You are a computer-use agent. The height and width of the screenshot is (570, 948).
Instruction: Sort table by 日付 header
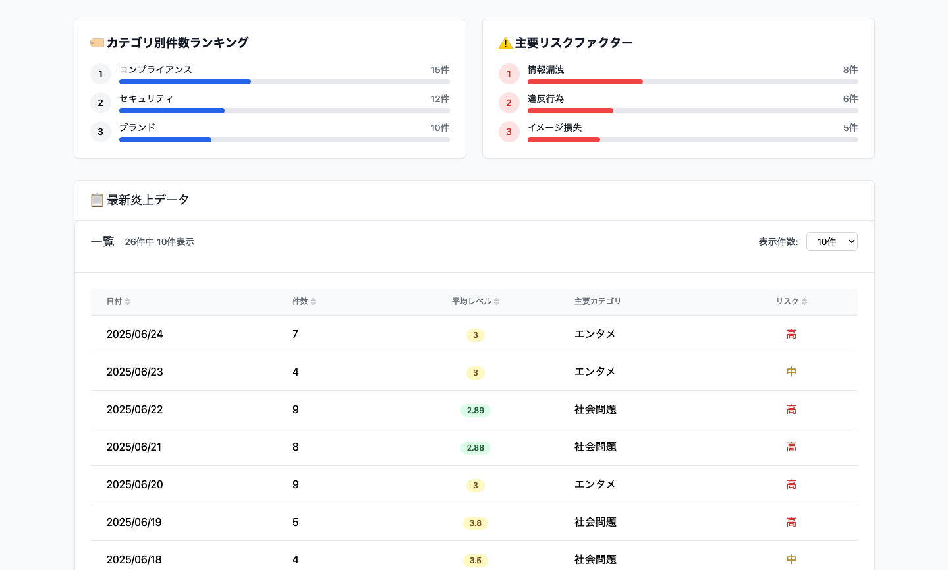coord(119,301)
